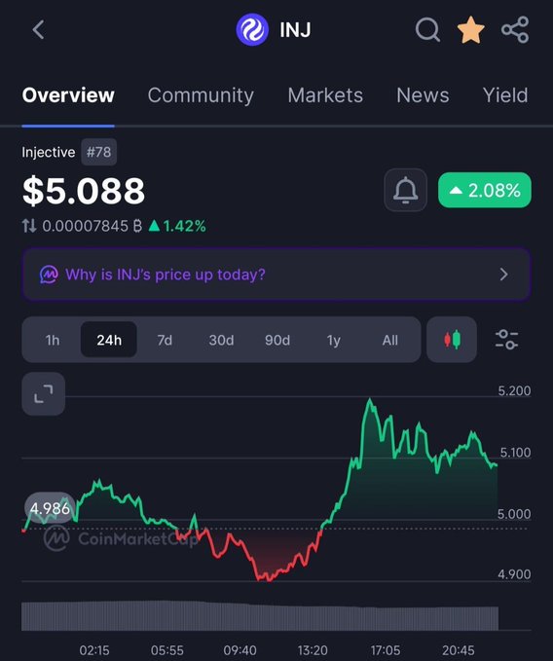Screen dimensions: 553x661
Task: Tap the INJ coin logo
Action: 252,29
